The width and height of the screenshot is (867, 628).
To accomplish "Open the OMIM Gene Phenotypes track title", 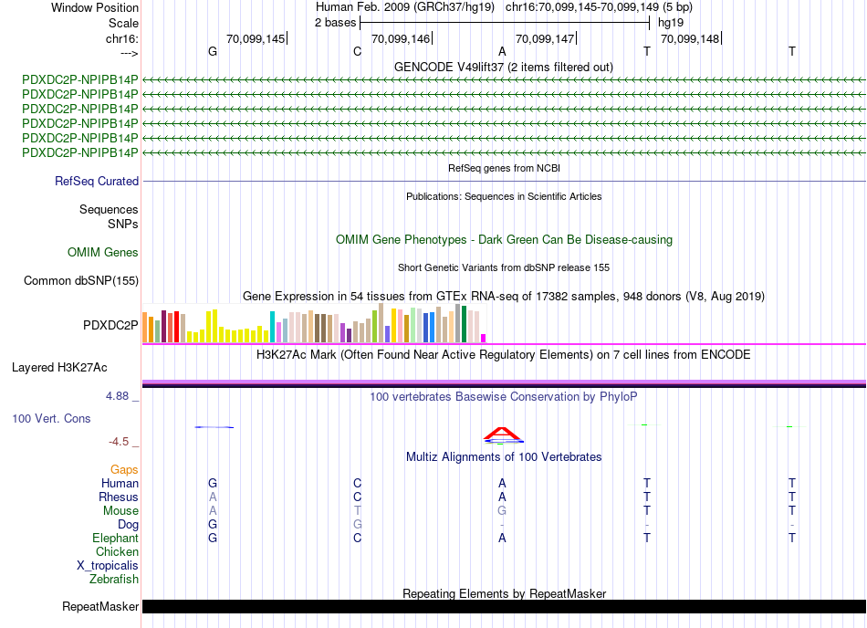I will (x=504, y=239).
